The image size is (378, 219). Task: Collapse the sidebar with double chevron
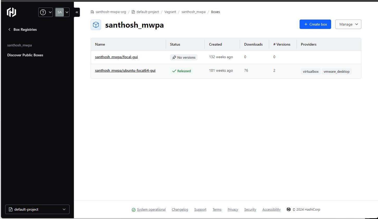77,12
